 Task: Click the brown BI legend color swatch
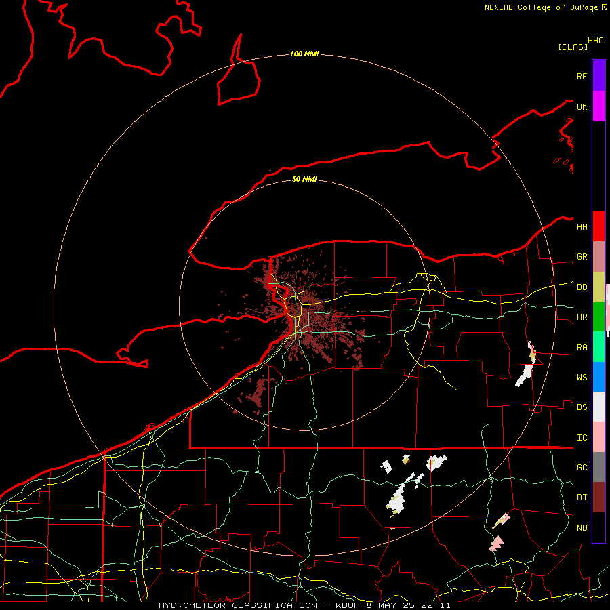[598, 497]
